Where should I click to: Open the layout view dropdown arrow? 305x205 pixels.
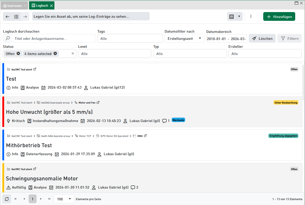239,16
